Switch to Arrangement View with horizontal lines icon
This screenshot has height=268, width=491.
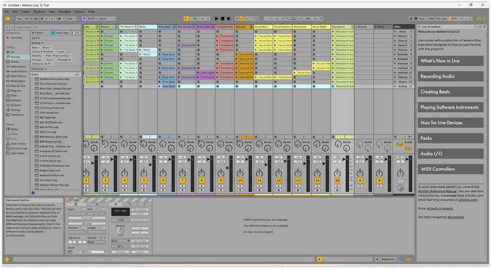(x=484, y=19)
